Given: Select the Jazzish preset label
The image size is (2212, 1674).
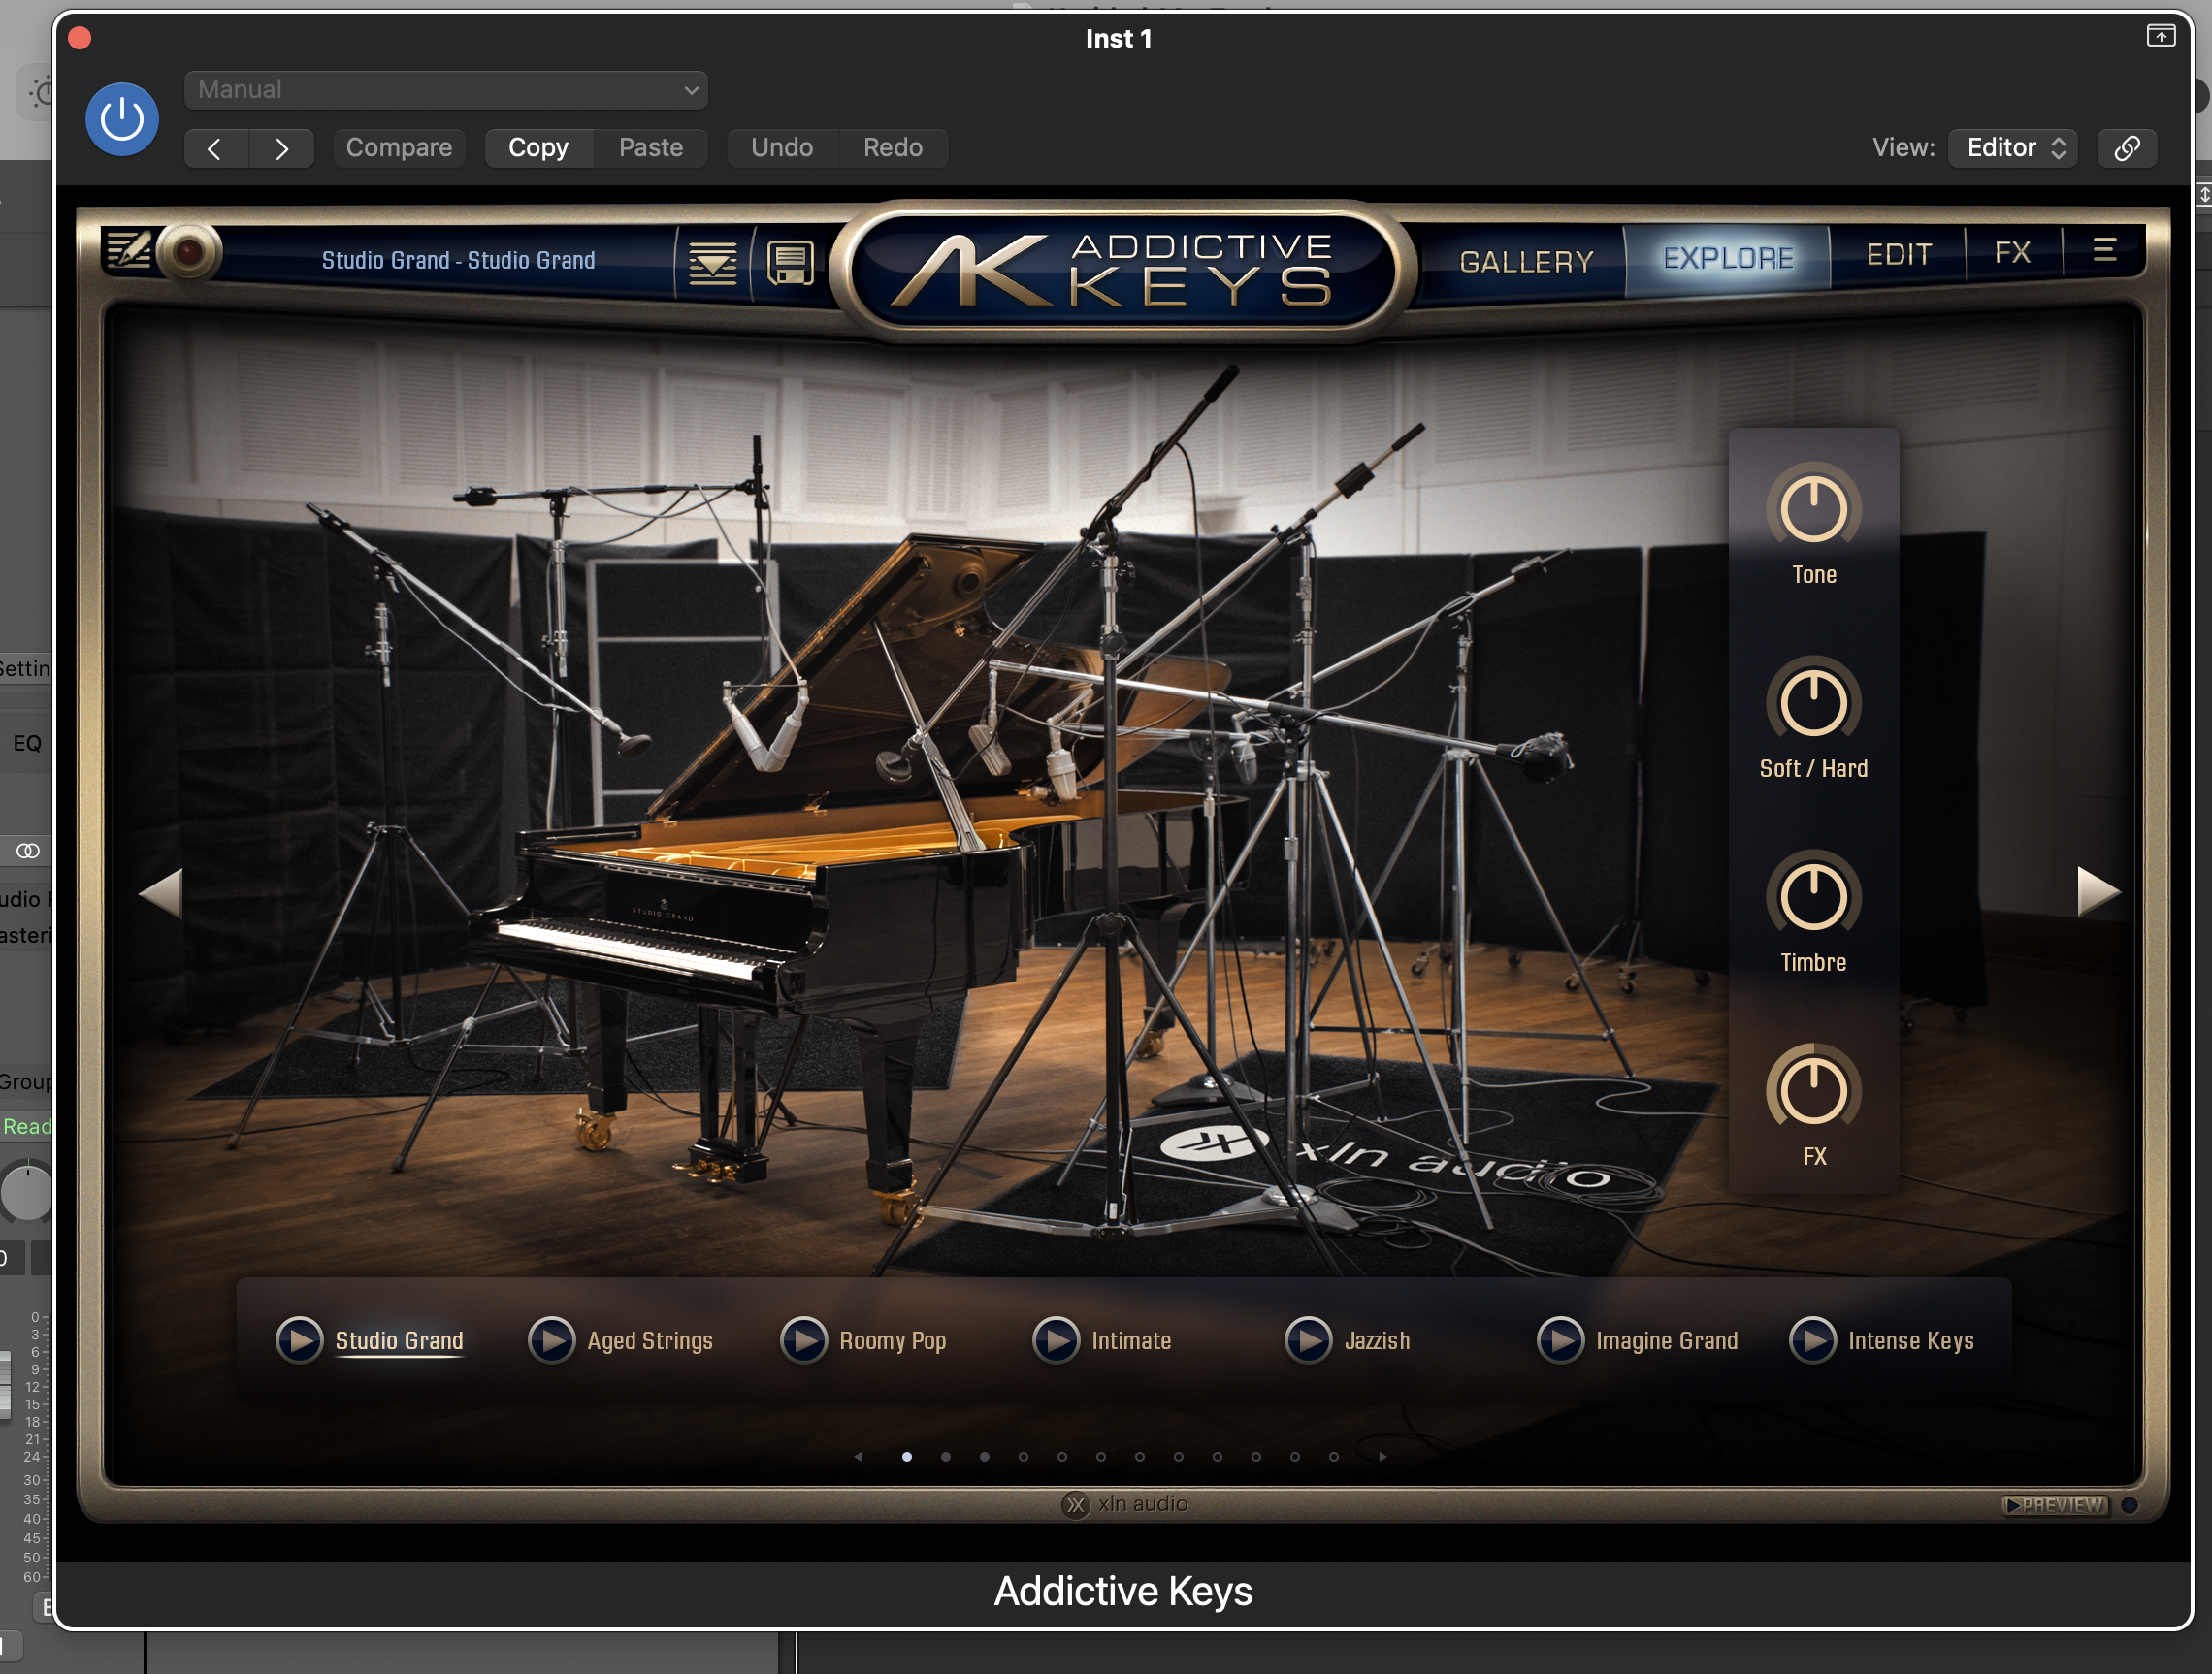Looking at the screenshot, I should [1377, 1341].
